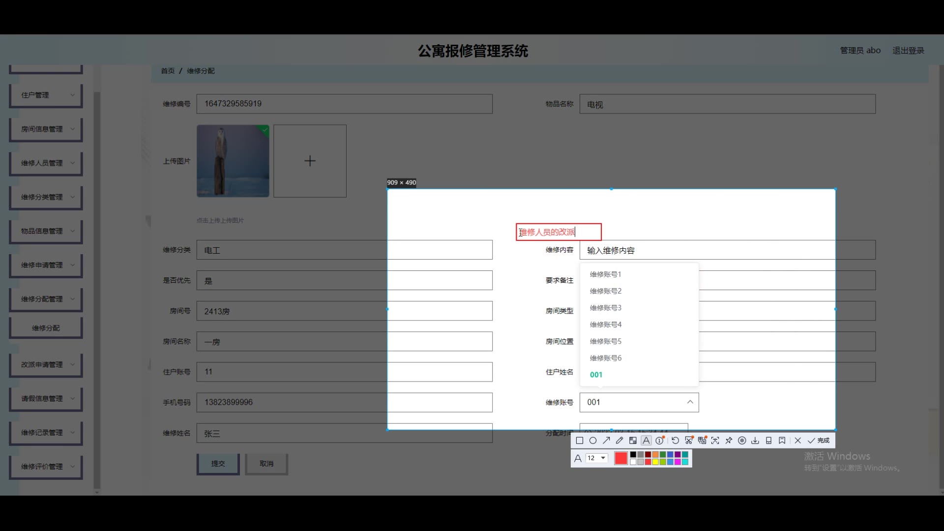Undo the last annotation
This screenshot has width=944, height=531.
[676, 441]
